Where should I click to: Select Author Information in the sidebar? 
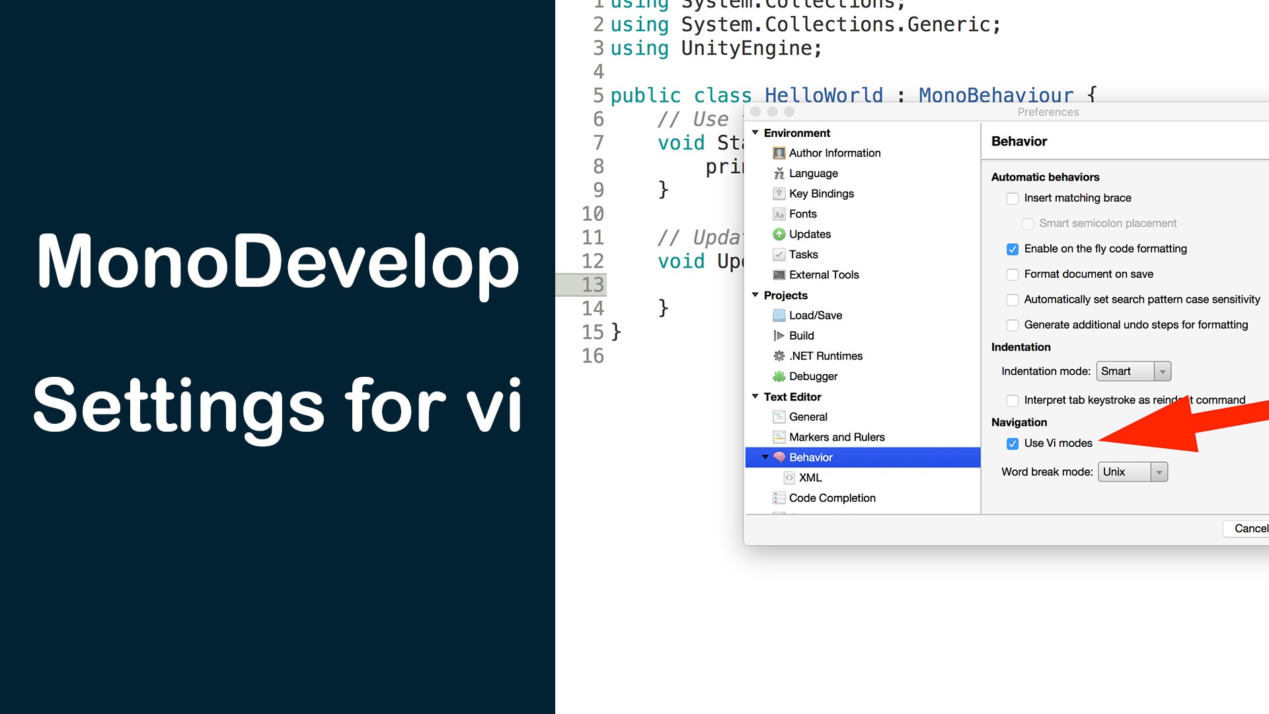coord(835,153)
